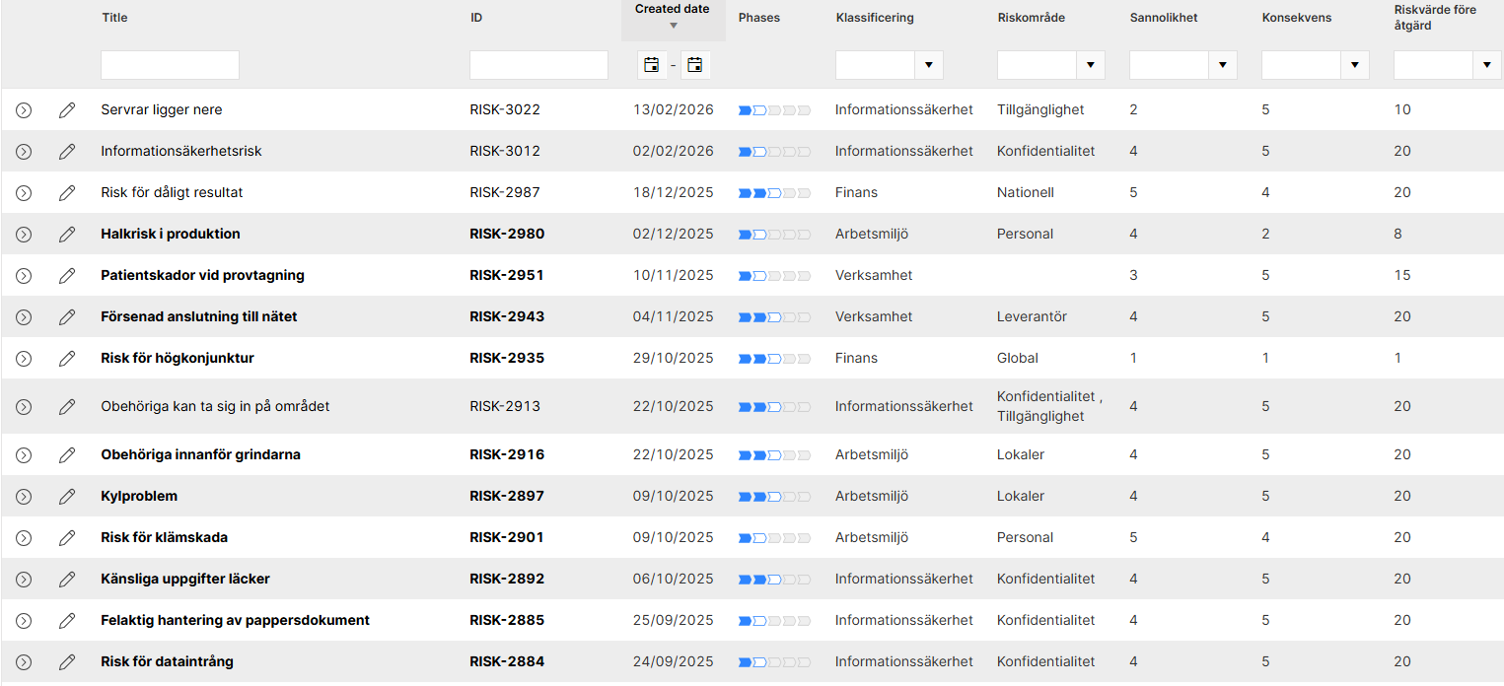Click the edit pencil for RISK-2987
Screen dimensions: 1504x686
pos(67,192)
